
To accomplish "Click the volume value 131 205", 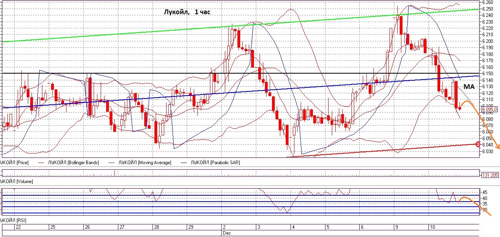I will [491, 175].
